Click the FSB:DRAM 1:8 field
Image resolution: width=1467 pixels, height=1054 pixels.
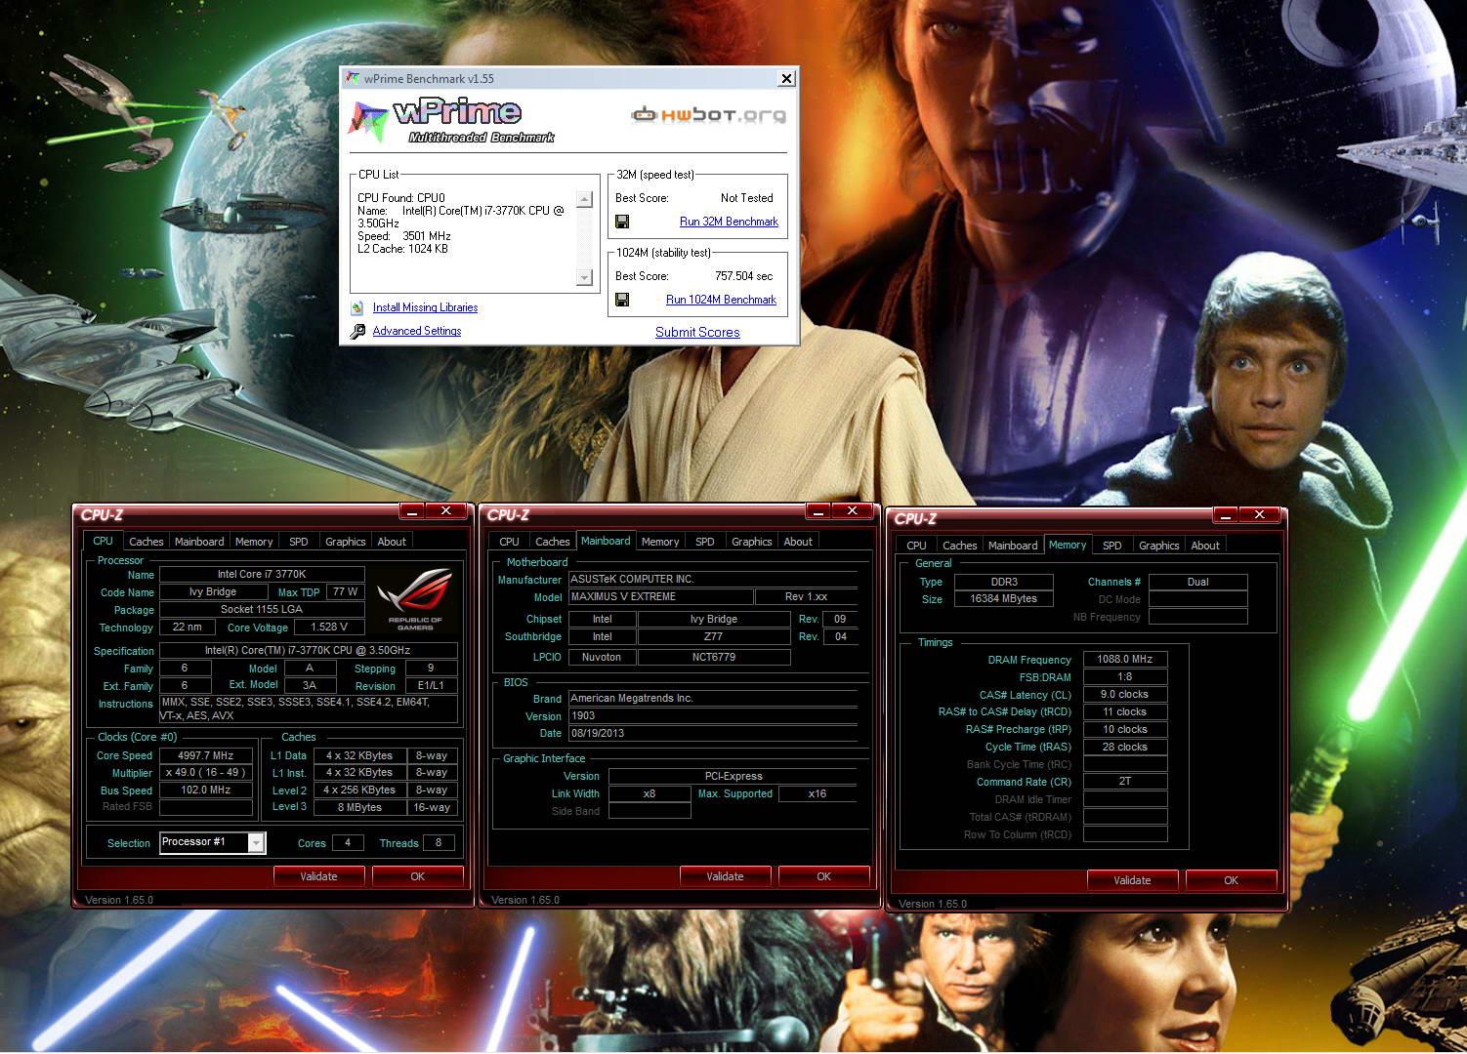[1125, 677]
